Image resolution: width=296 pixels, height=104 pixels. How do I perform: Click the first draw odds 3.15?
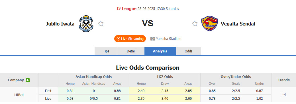pyautogui.click(x=165, y=91)
